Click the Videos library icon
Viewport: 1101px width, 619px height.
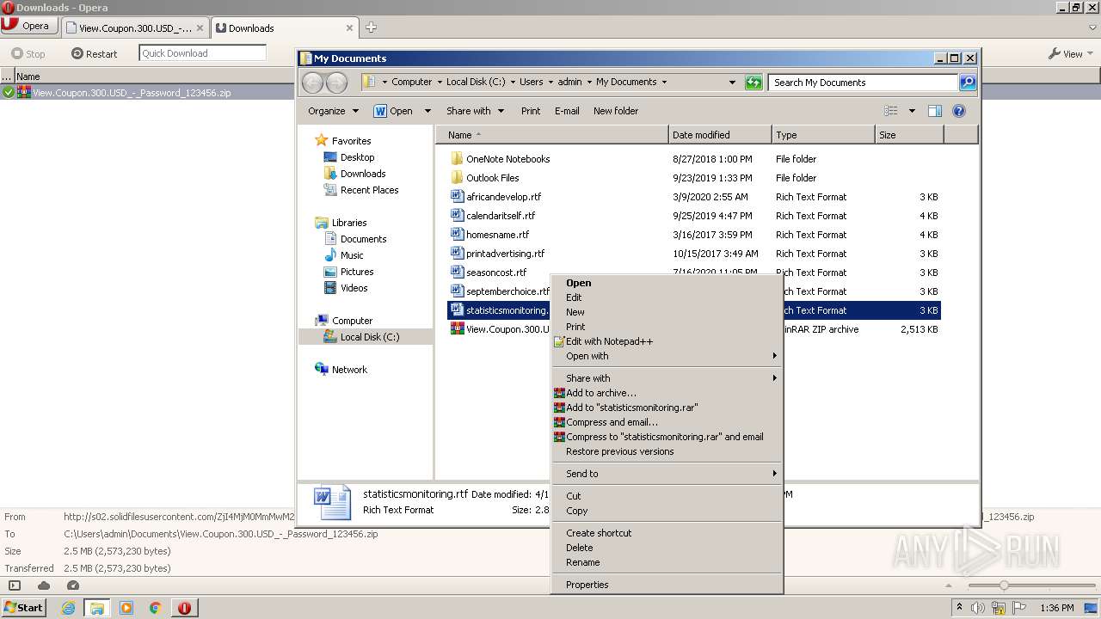click(x=330, y=288)
